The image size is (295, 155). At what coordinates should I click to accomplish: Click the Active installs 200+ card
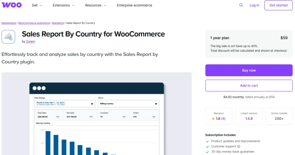tap(279, 116)
